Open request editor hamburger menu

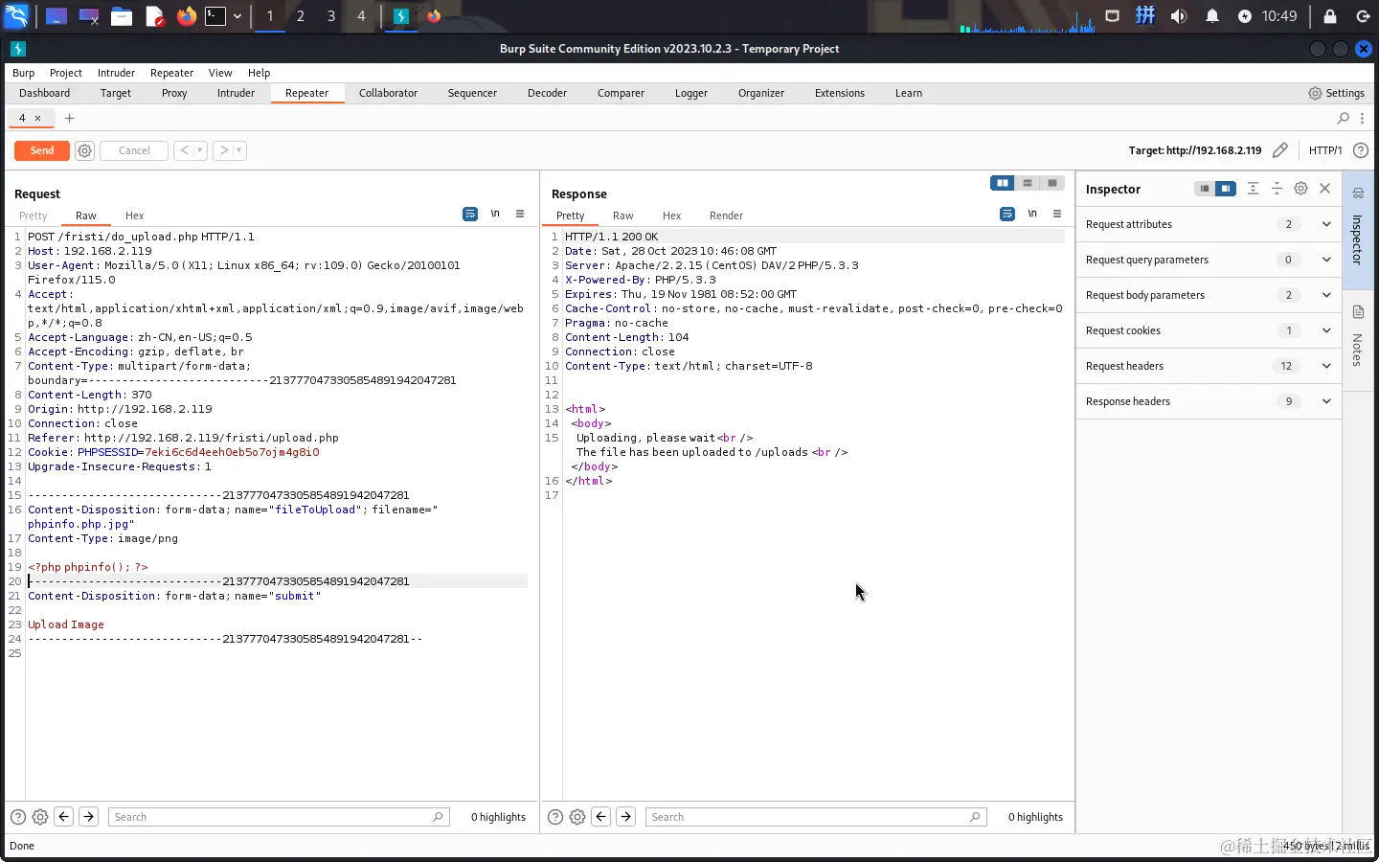point(520,214)
